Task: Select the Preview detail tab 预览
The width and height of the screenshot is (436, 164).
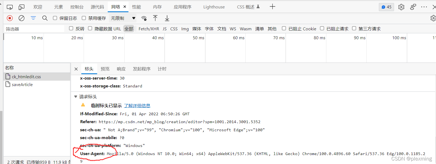Action: tap(105, 69)
